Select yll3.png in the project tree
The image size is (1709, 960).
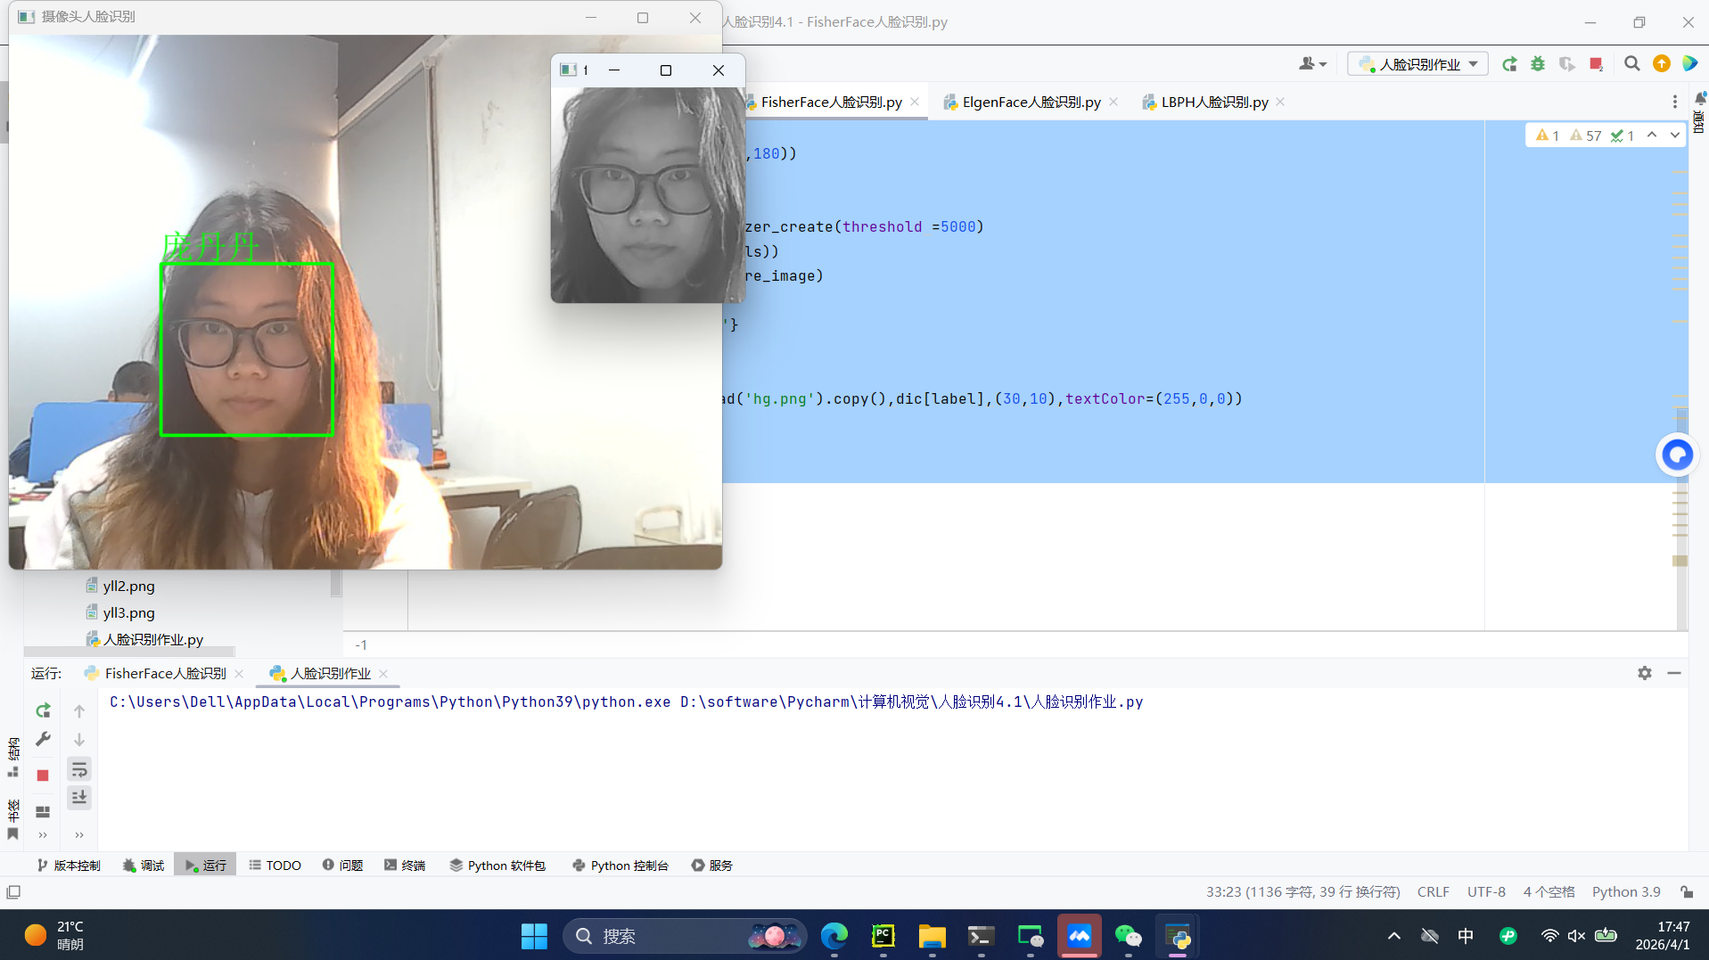(x=128, y=612)
